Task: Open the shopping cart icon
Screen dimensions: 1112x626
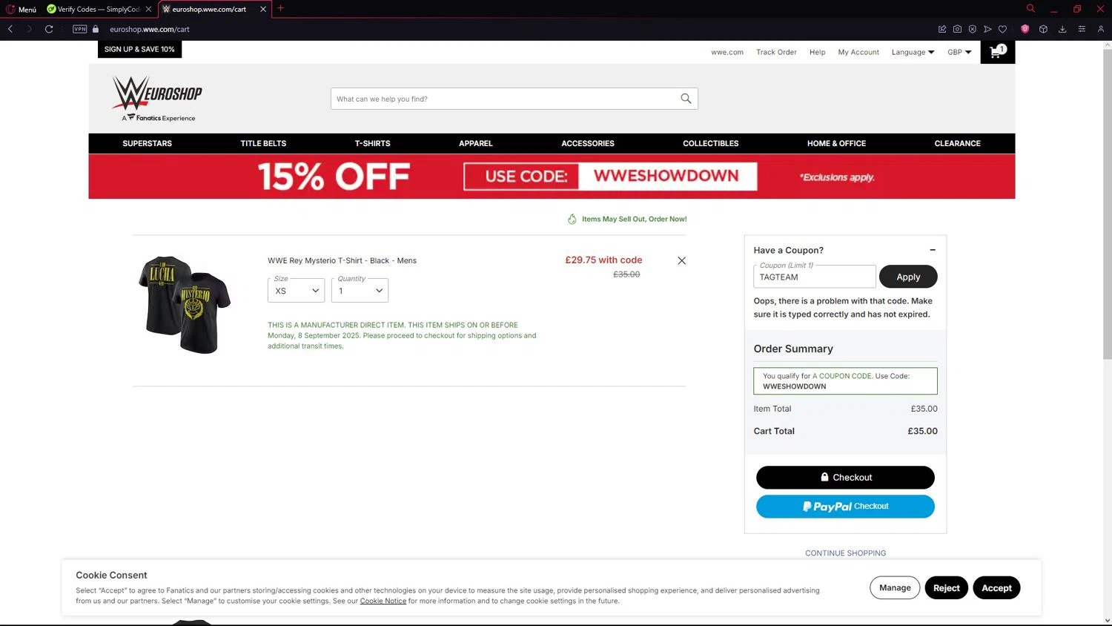Action: (x=998, y=52)
